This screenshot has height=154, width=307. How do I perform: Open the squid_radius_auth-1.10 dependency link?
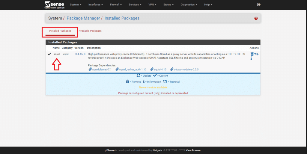[133, 69]
